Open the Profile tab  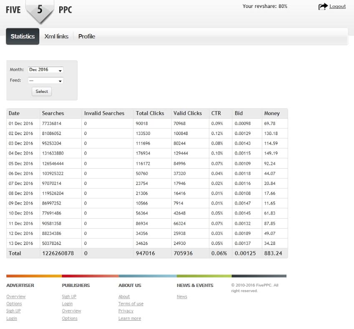[87, 37]
